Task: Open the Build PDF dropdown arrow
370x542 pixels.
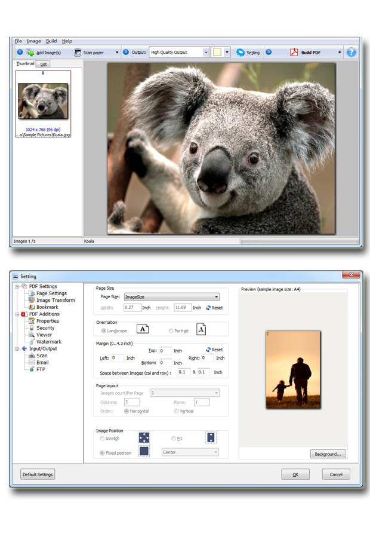Action: pos(340,53)
